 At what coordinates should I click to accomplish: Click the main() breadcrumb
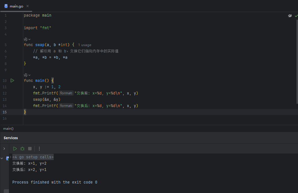[8, 129]
